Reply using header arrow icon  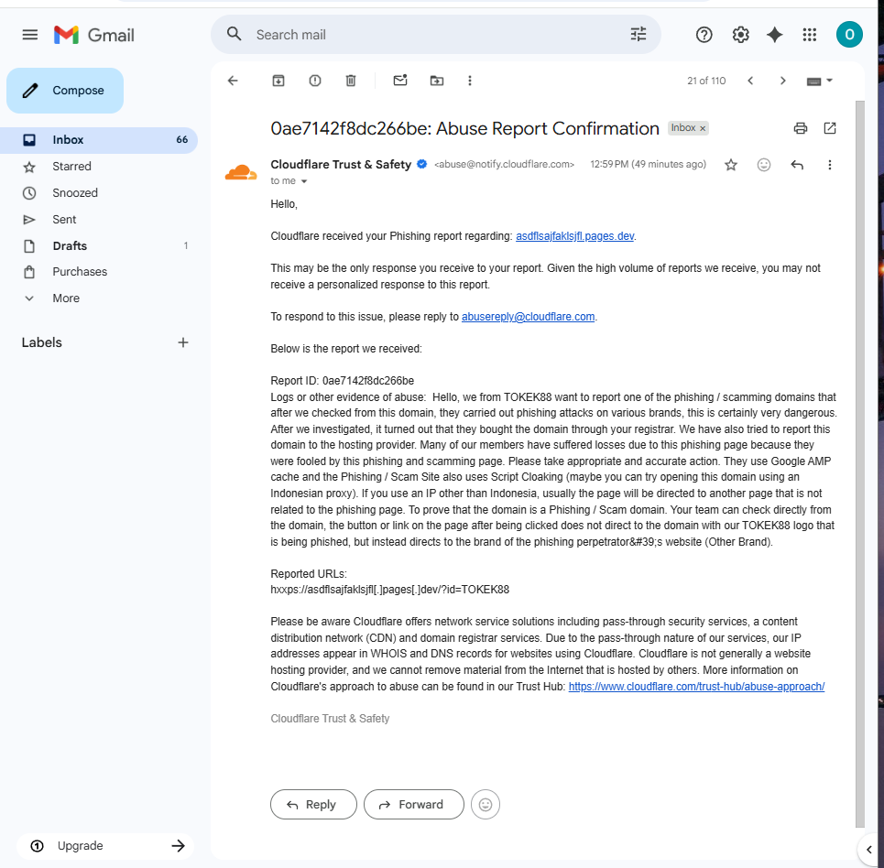pos(797,165)
